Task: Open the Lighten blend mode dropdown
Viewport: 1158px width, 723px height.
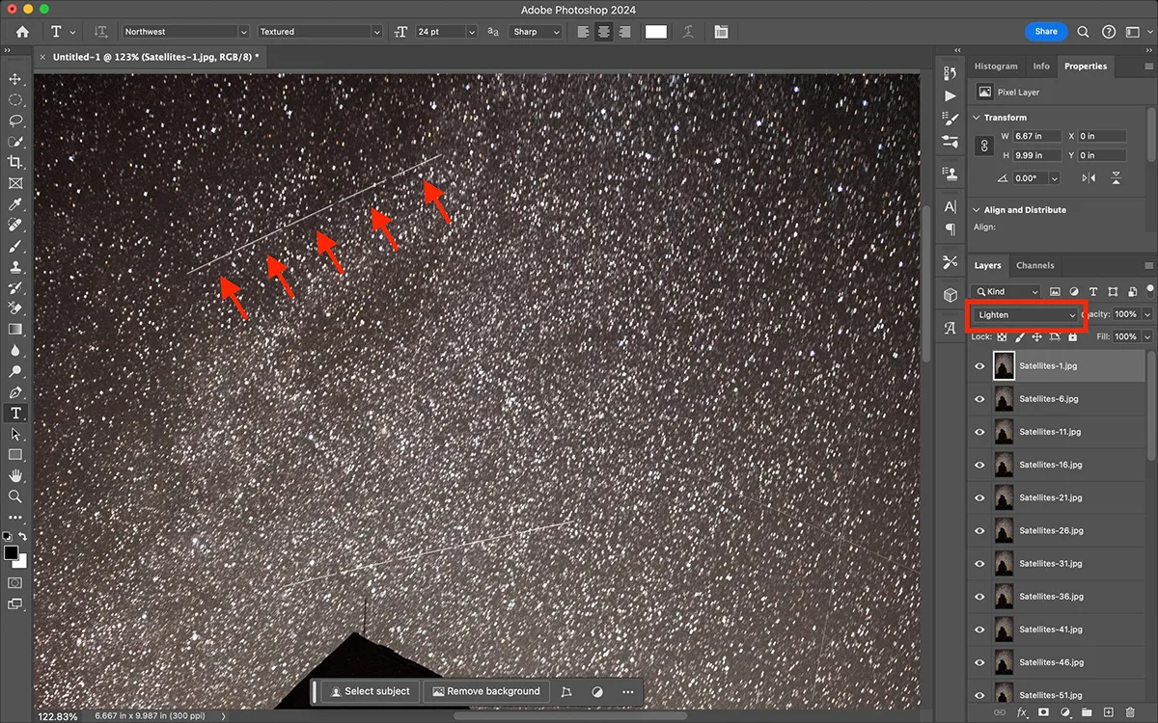Action: point(1026,315)
